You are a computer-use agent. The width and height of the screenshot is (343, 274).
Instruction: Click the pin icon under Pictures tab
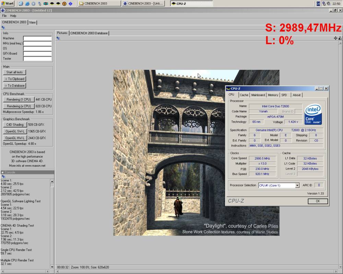point(58,38)
